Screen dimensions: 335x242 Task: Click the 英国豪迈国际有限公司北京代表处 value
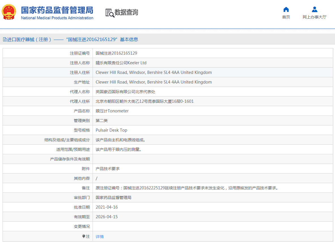(x=125, y=92)
